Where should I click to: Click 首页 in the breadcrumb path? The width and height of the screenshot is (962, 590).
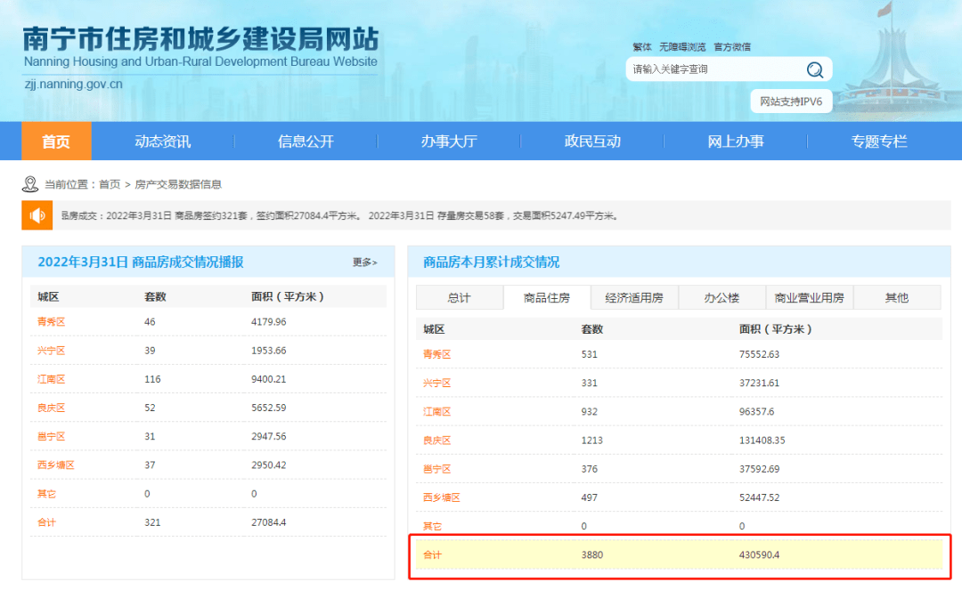click(110, 184)
